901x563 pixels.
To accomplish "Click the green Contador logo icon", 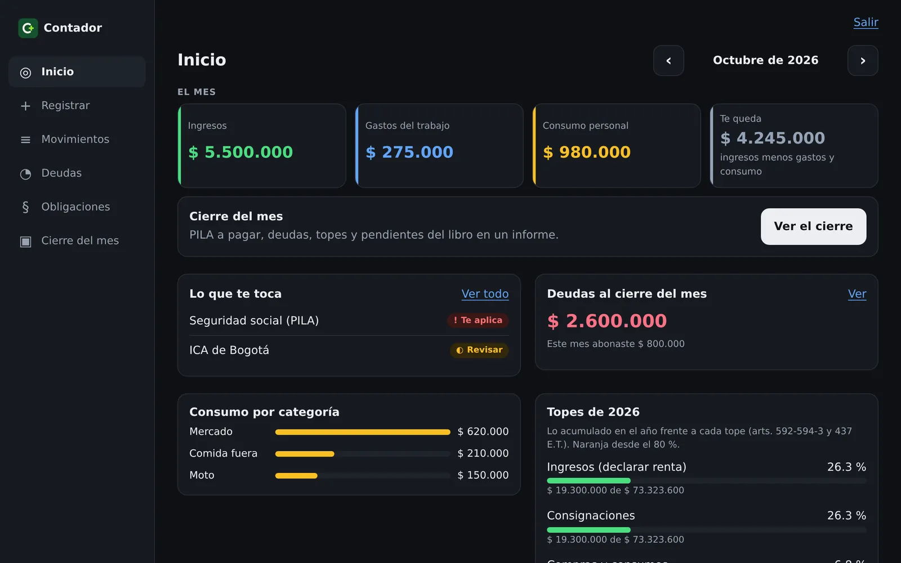I will coord(28,28).
